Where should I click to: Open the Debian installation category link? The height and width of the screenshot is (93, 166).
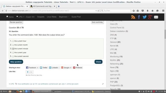click(x=117, y=31)
